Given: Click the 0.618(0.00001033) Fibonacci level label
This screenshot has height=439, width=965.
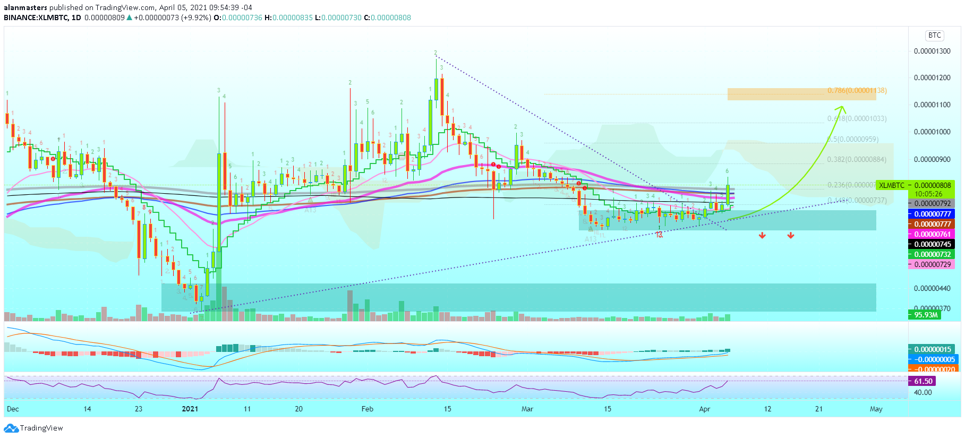Looking at the screenshot, I should (857, 118).
